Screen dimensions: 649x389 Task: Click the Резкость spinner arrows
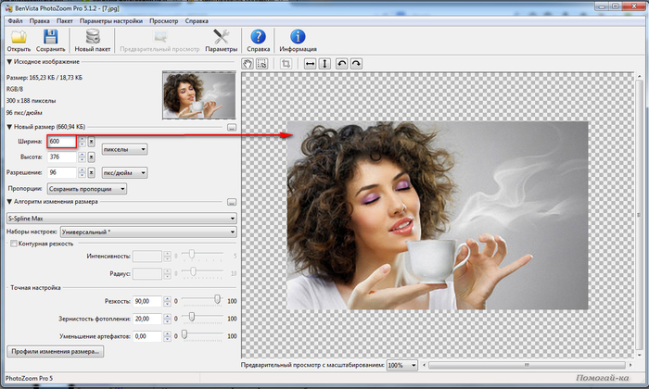point(167,301)
